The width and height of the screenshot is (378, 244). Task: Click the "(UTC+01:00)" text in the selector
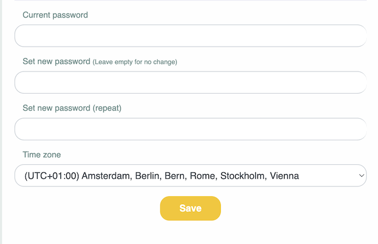(x=52, y=176)
